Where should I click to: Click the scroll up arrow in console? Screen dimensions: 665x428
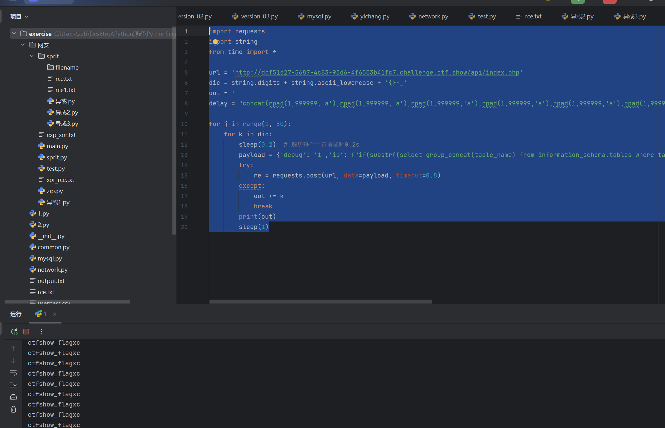pyautogui.click(x=13, y=348)
